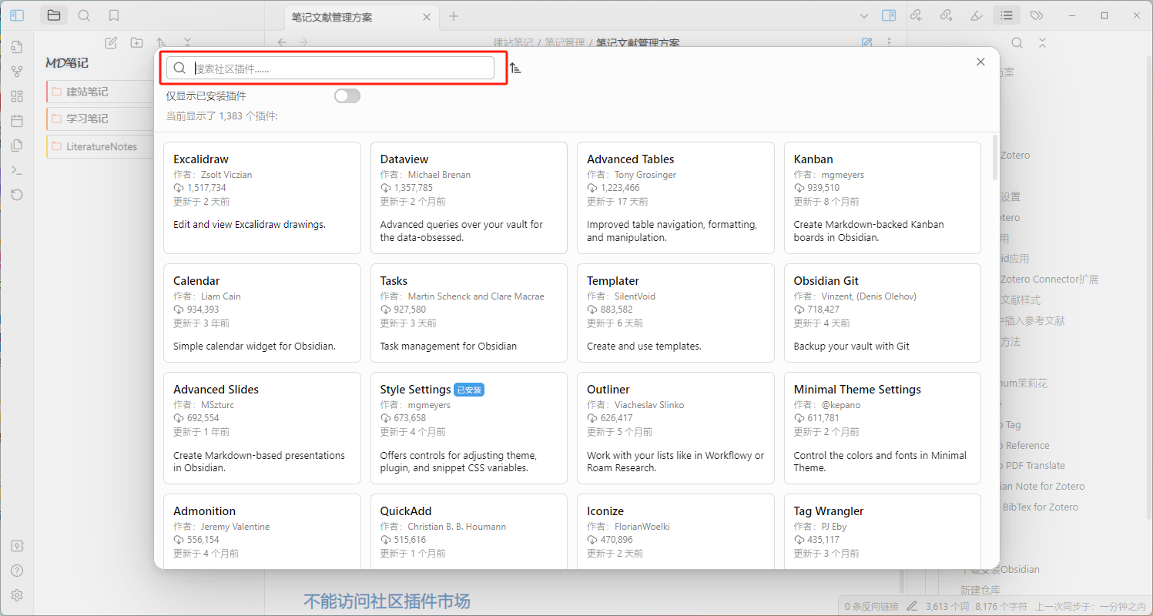Open more options menu for the note
This screenshot has width=1153, height=616.
point(890,42)
